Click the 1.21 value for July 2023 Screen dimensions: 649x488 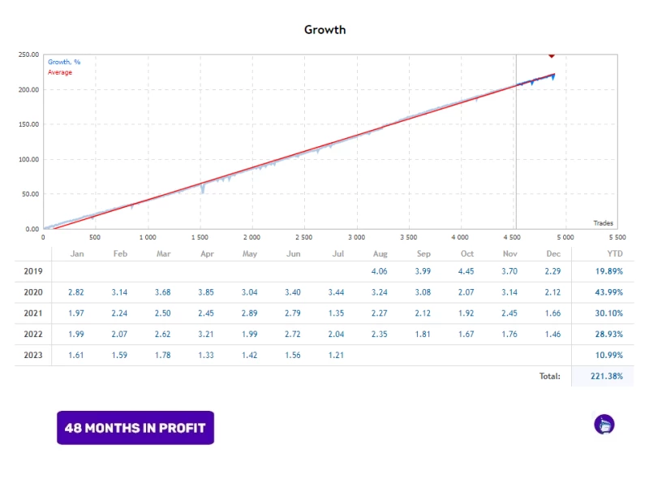tap(335, 356)
